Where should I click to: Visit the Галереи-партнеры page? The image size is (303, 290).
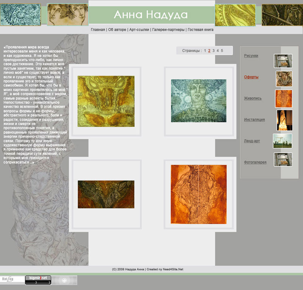point(168,30)
